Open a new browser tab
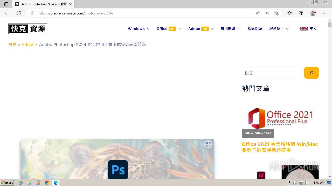 pyautogui.click(x=79, y=4)
